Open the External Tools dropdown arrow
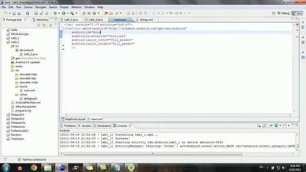The height and width of the screenshot is (172, 306). (76, 13)
